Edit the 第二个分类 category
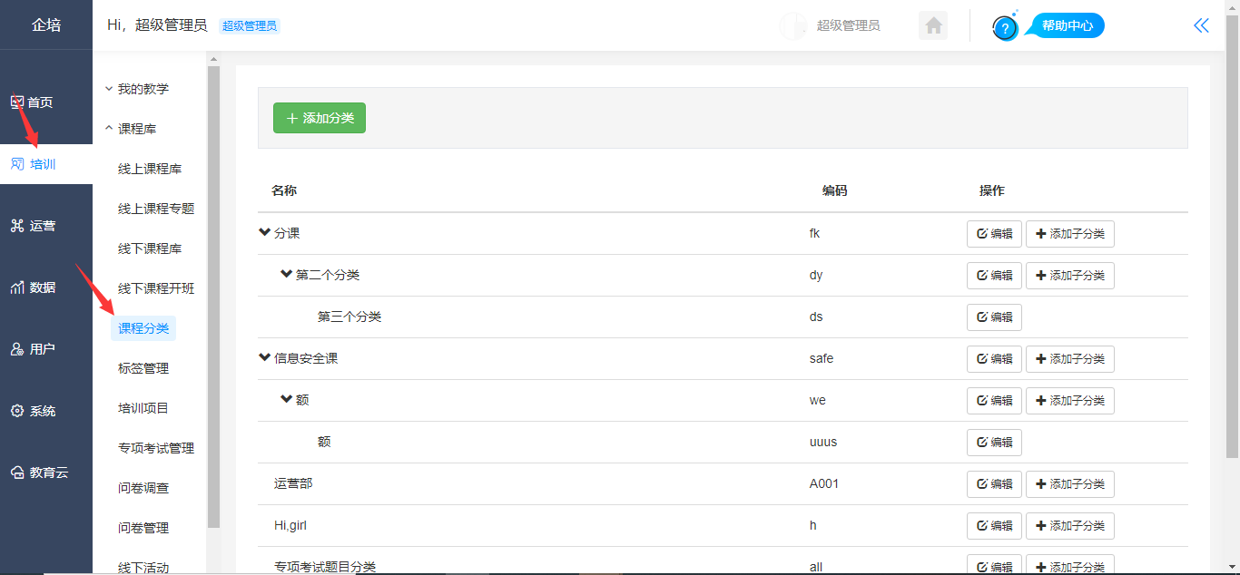1240x575 pixels. tap(994, 276)
